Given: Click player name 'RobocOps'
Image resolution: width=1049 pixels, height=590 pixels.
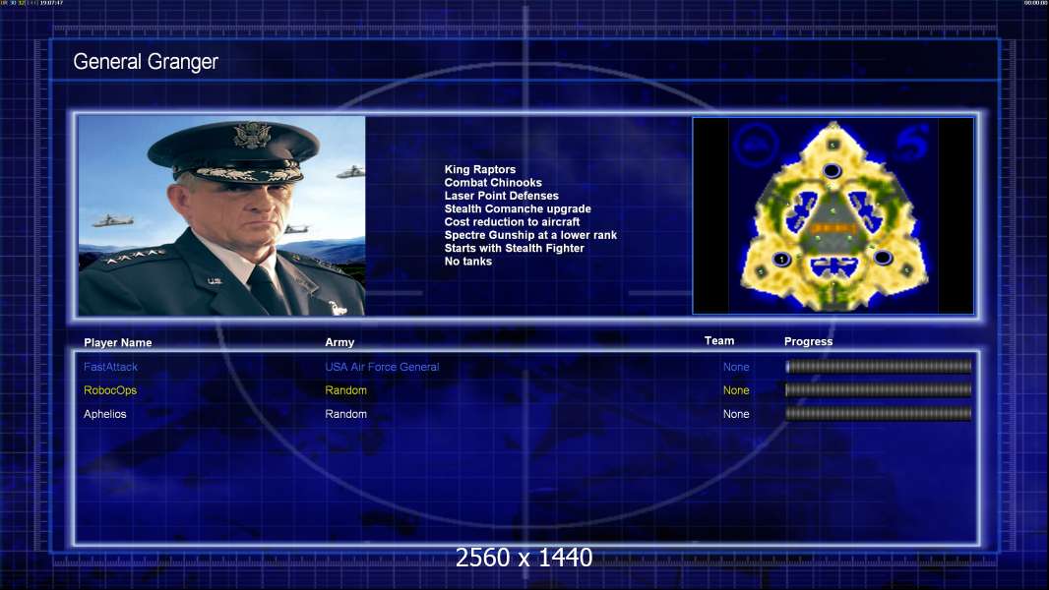Looking at the screenshot, I should click(x=110, y=390).
